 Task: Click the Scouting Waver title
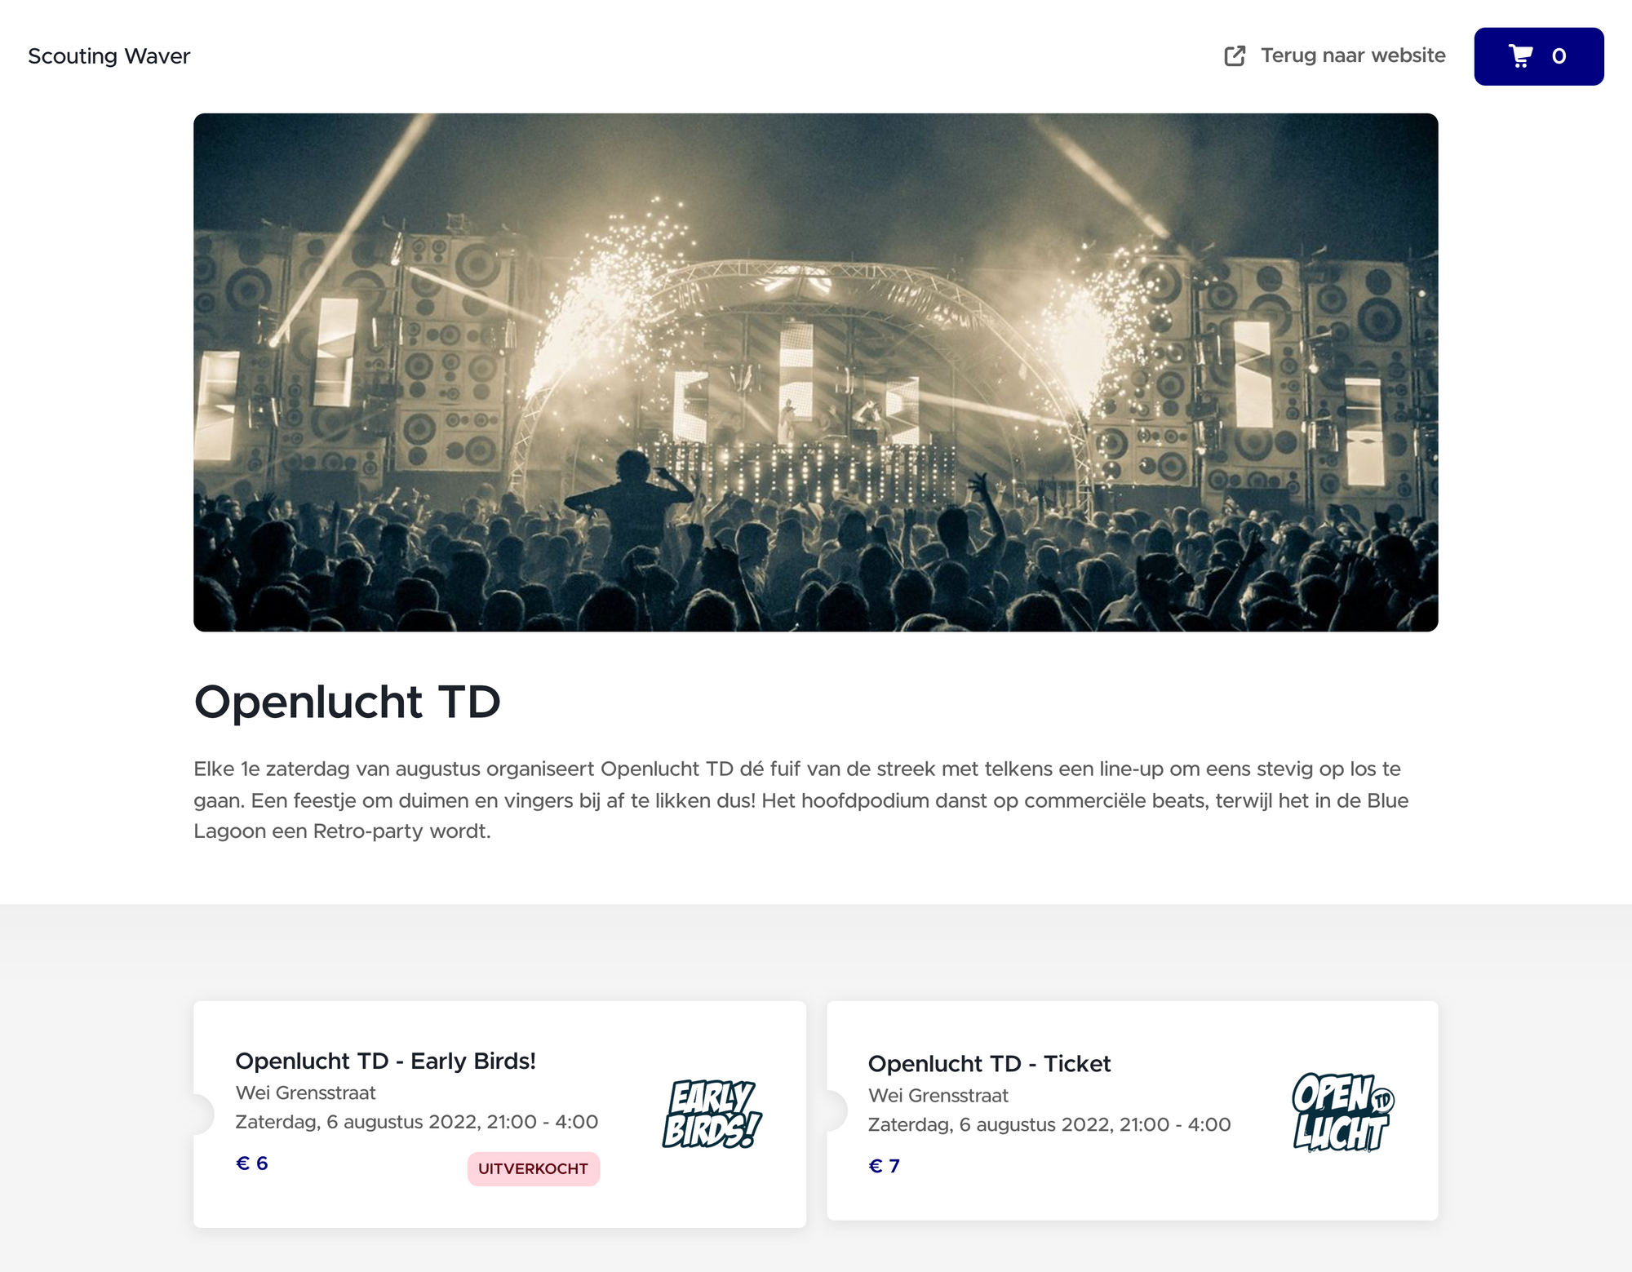coord(109,56)
